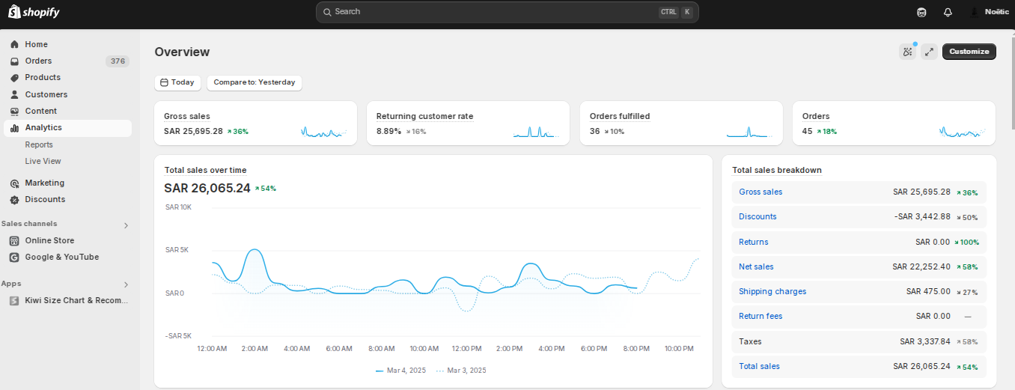This screenshot has width=1015, height=390.
Task: Click the Customize button
Action: (969, 52)
